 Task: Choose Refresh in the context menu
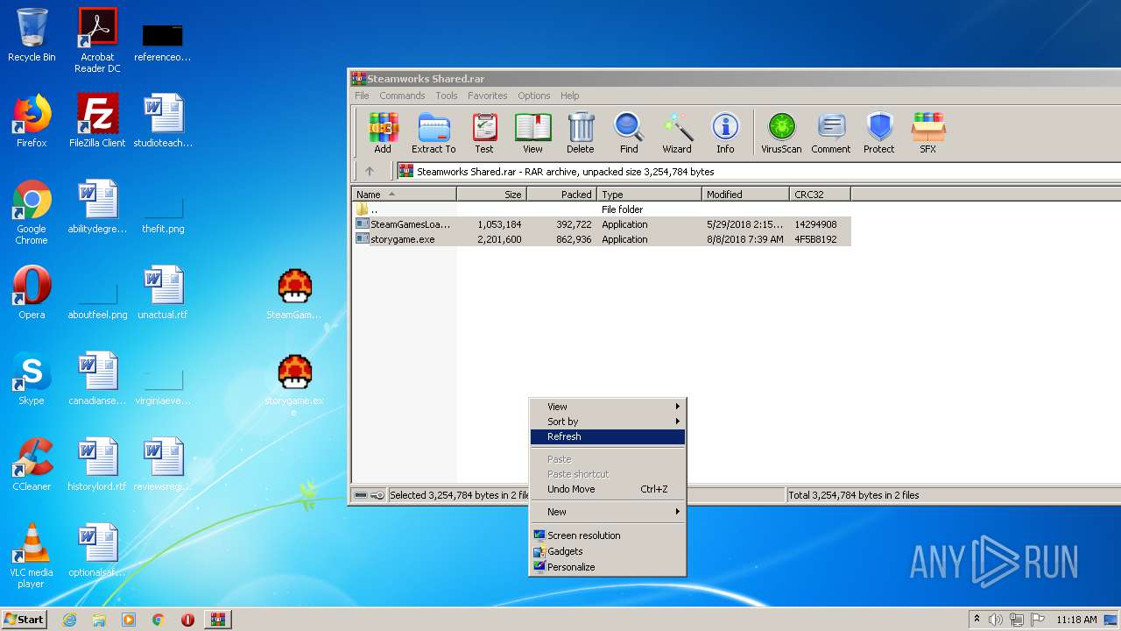[608, 436]
